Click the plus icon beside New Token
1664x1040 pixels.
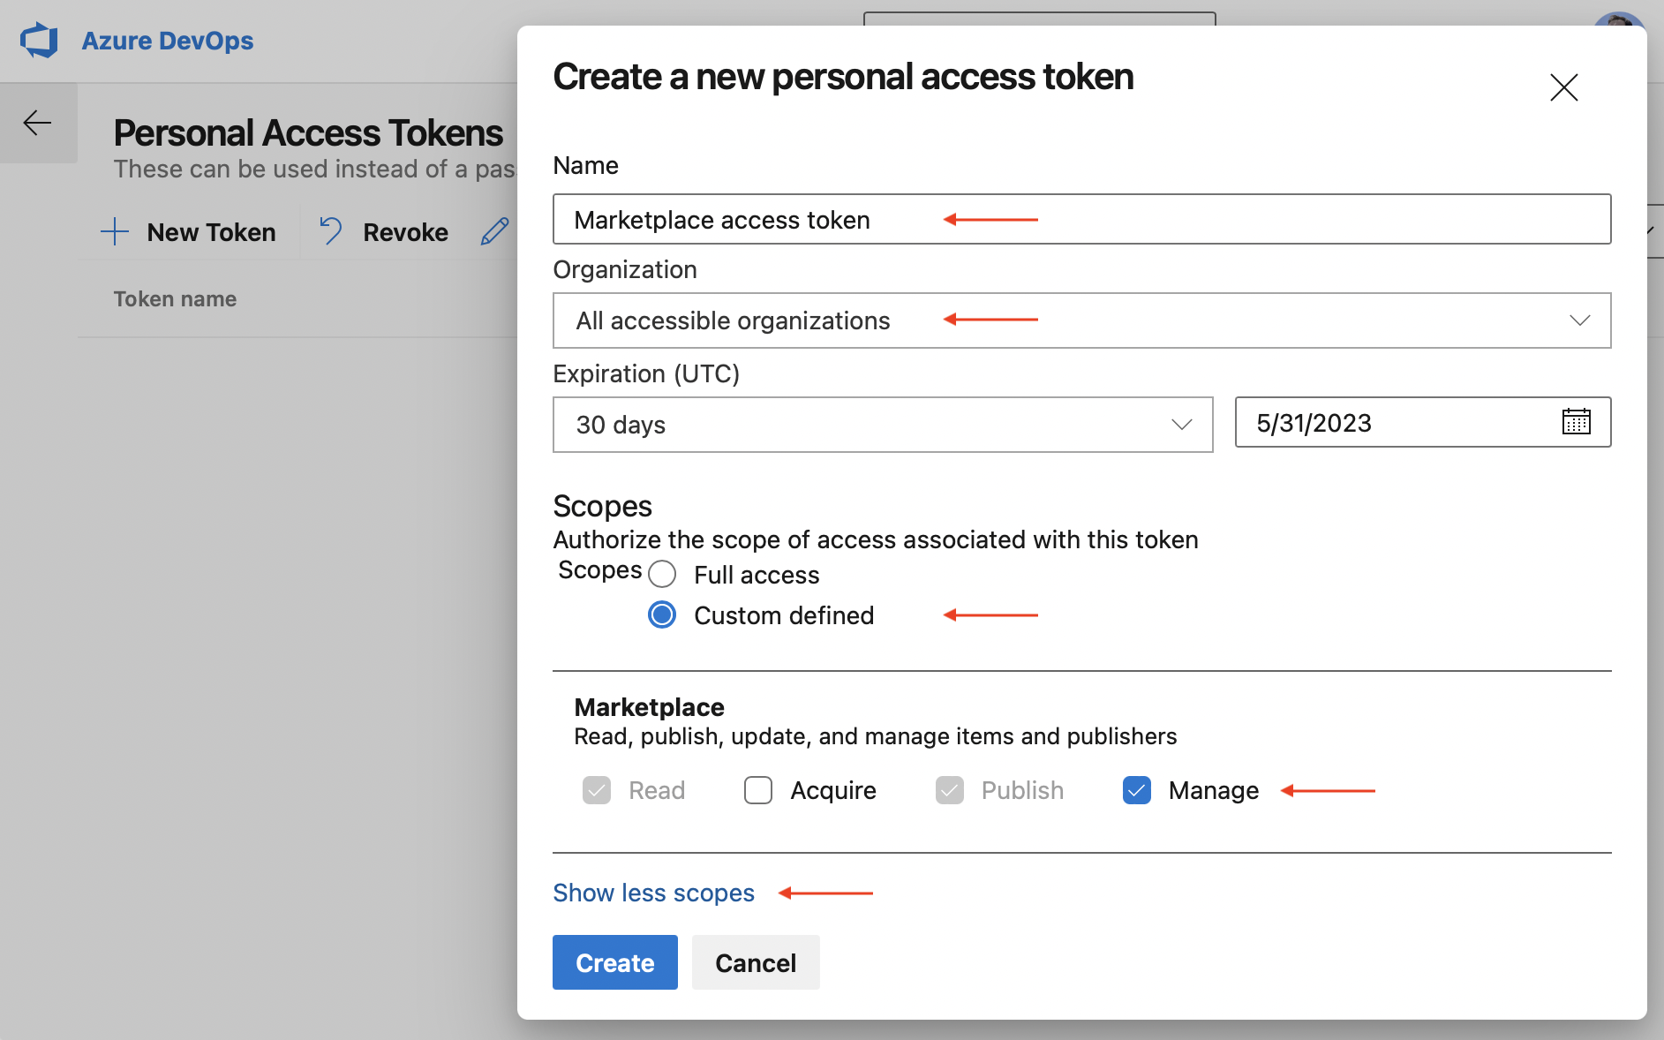(x=114, y=231)
